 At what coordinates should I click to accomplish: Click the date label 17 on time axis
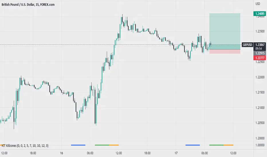[x=176, y=153]
